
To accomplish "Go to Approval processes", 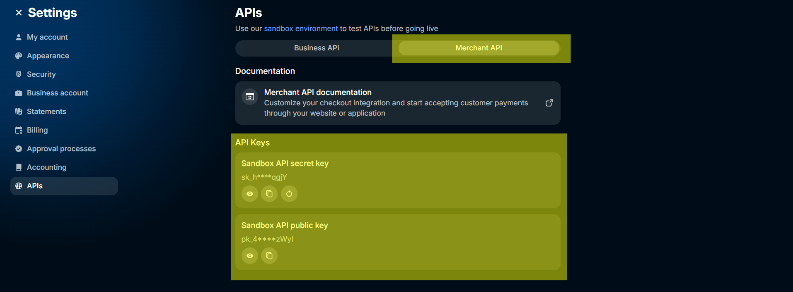I will (61, 149).
